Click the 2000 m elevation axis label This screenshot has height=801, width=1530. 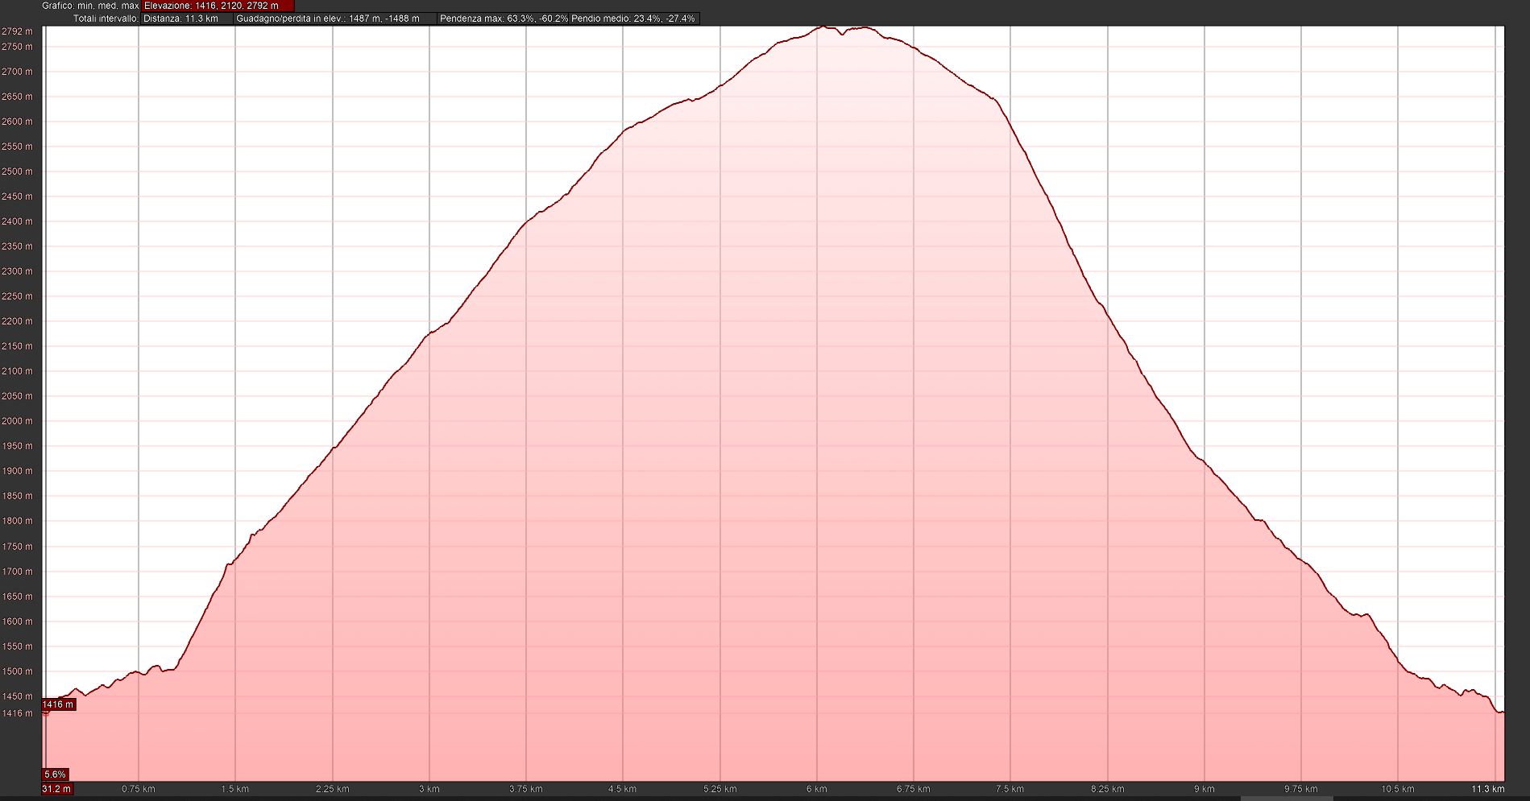click(x=17, y=421)
